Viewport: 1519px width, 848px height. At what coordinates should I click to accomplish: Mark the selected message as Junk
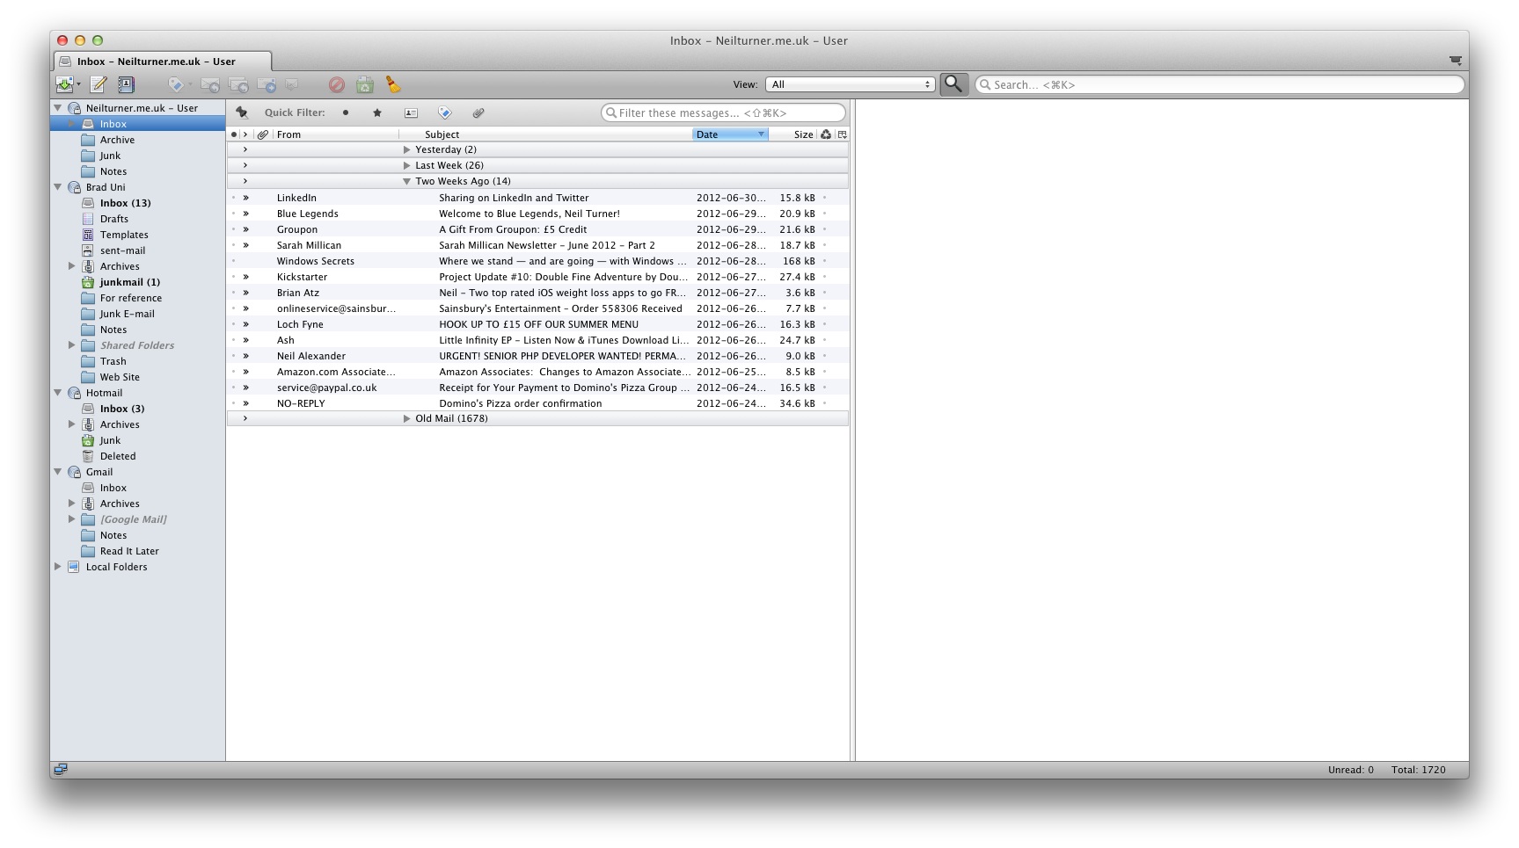pos(337,83)
